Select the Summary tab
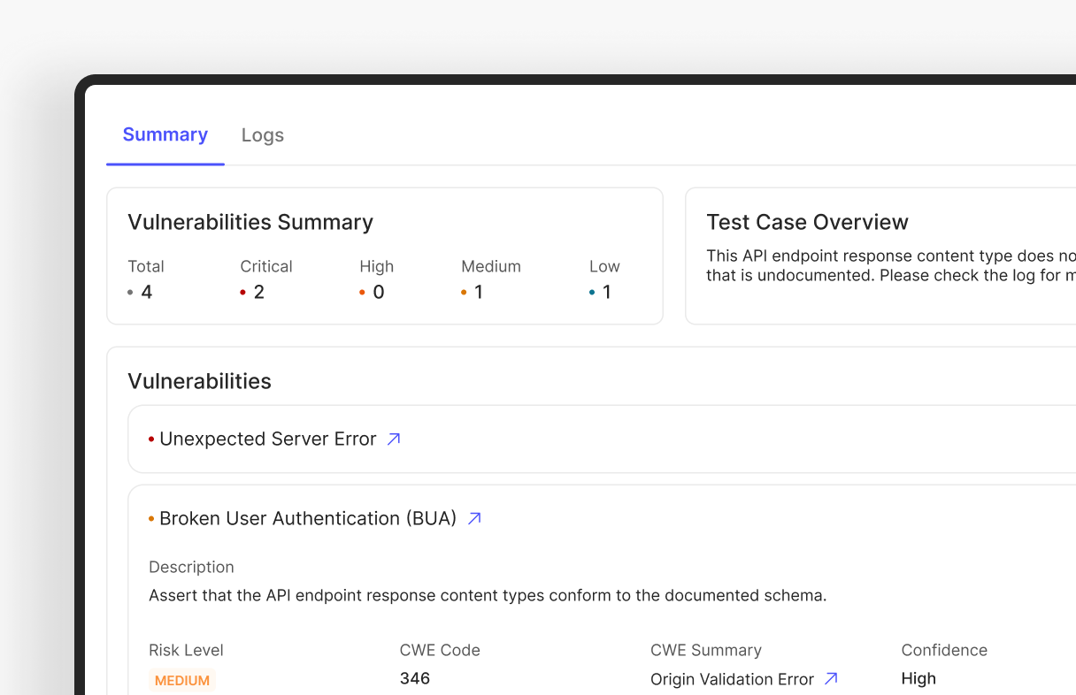The height and width of the screenshot is (695, 1076). pyautogui.click(x=165, y=134)
